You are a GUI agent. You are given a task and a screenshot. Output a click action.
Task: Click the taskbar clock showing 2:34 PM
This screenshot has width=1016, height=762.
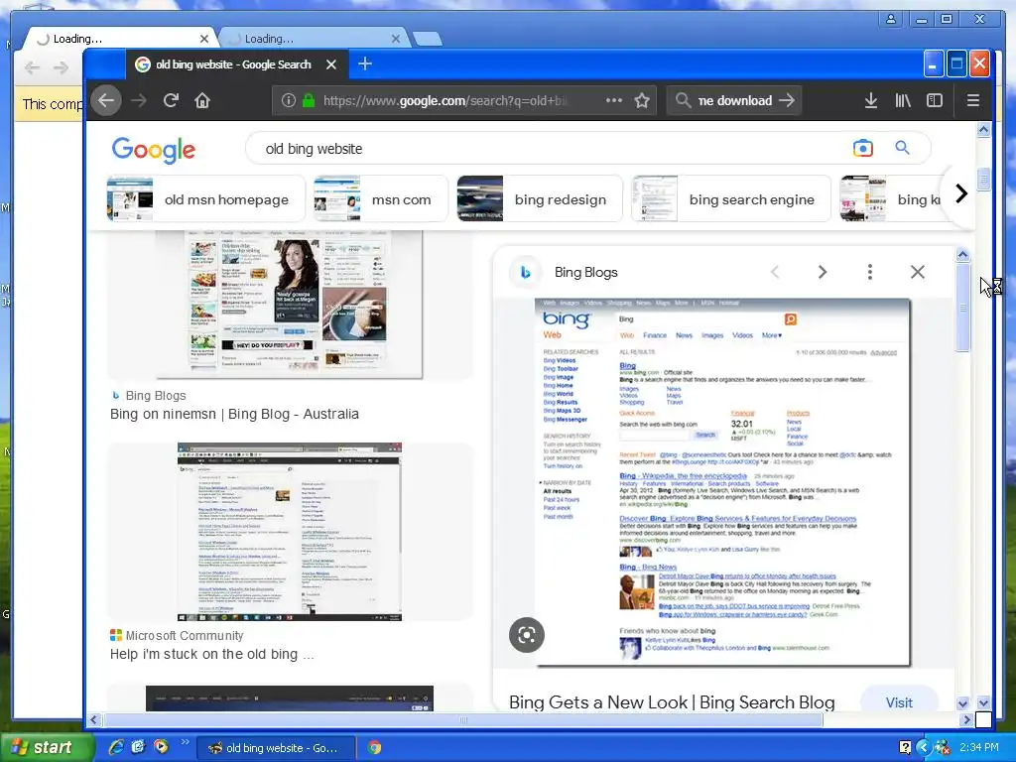tap(979, 747)
